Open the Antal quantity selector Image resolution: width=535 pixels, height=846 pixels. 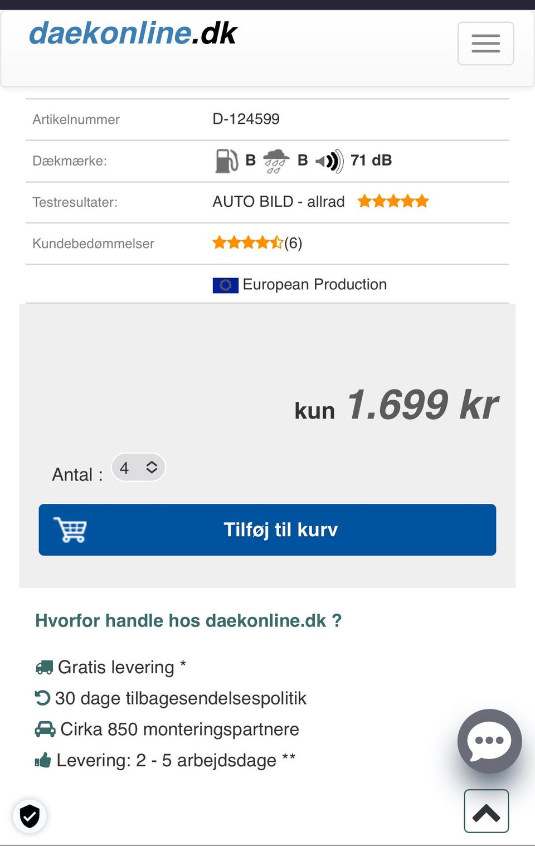click(x=138, y=468)
